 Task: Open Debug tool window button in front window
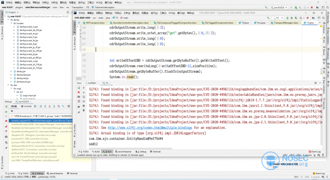pos(141,152)
